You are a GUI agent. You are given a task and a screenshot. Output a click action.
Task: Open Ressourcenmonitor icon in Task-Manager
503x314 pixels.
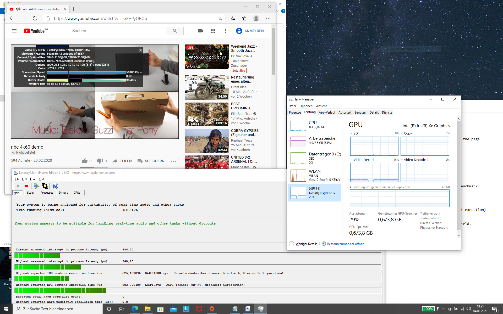click(x=324, y=244)
